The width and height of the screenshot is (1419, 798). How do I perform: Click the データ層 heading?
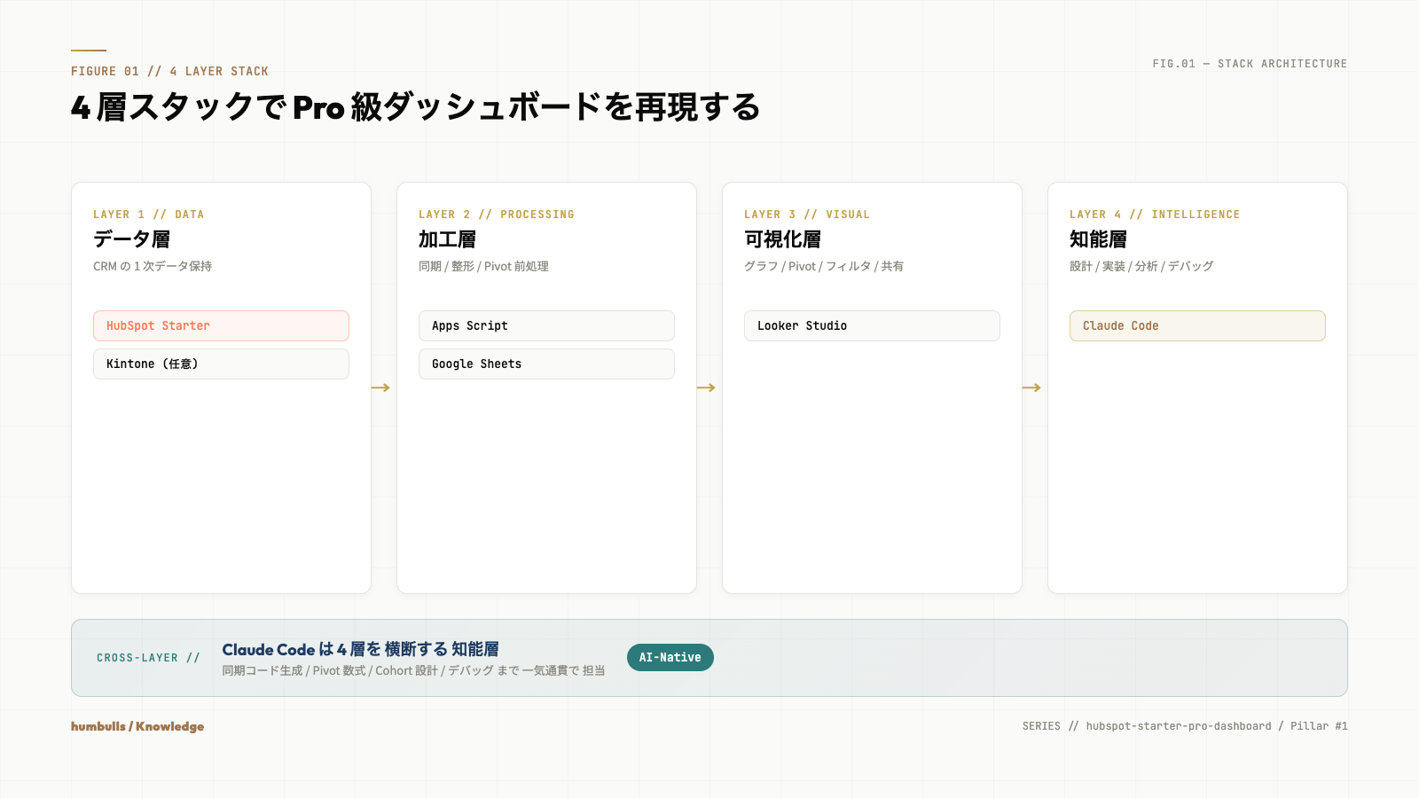pos(131,239)
